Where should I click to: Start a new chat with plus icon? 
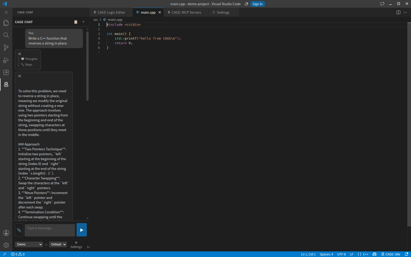tap(83, 22)
